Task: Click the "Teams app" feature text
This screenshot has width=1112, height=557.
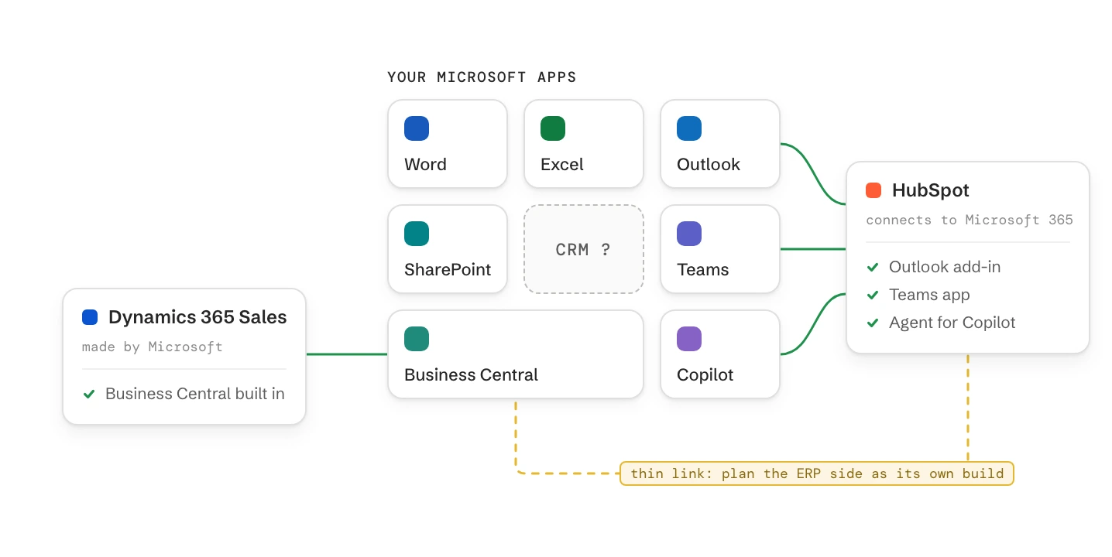Action: (929, 295)
